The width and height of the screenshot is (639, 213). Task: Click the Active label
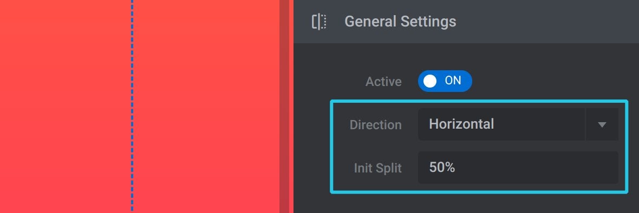pos(383,82)
